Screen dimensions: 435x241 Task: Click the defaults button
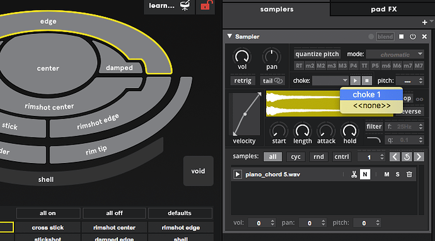(180, 213)
